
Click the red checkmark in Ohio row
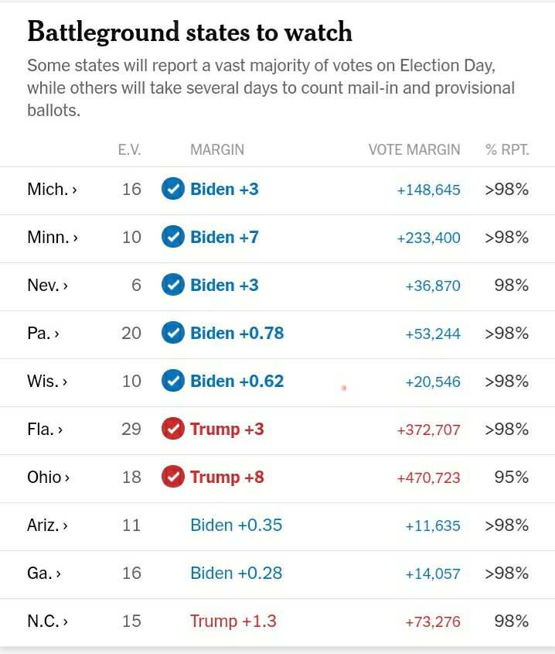point(173,477)
